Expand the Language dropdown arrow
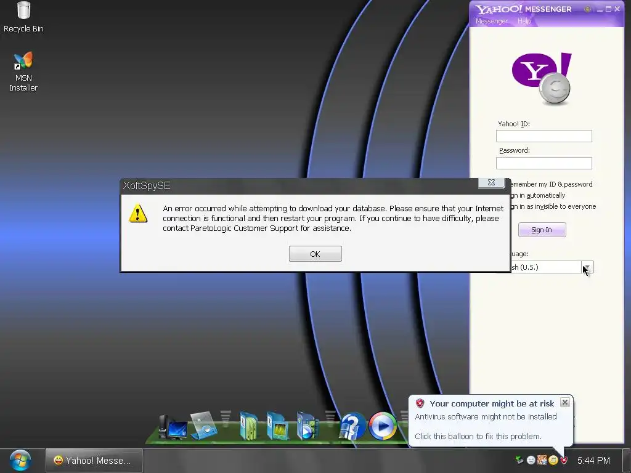Image resolution: width=631 pixels, height=473 pixels. click(587, 267)
